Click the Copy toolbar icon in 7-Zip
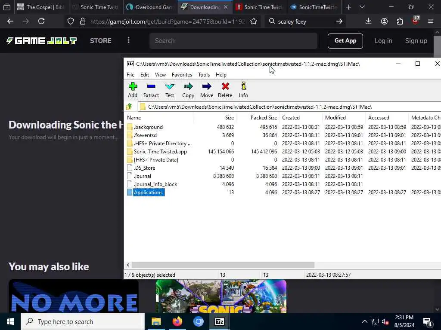This screenshot has height=330, width=441. coord(188,86)
